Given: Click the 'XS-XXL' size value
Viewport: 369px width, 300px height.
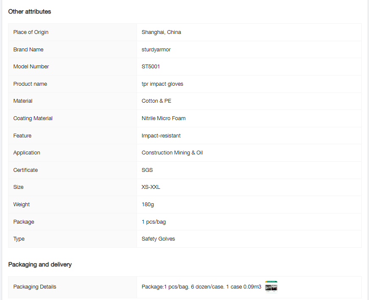Looking at the screenshot, I should 151,187.
